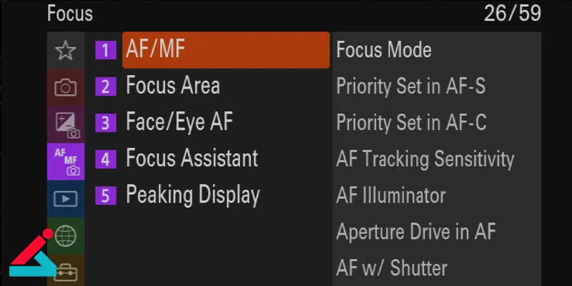Select the Shooting camera tab icon
This screenshot has height=286, width=572.
66,87
